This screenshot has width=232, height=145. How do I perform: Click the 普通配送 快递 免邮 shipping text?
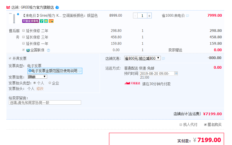(139, 68)
